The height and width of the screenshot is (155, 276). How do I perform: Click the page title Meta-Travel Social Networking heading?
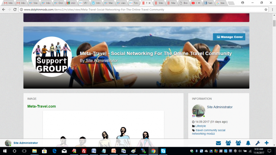pos(156,54)
